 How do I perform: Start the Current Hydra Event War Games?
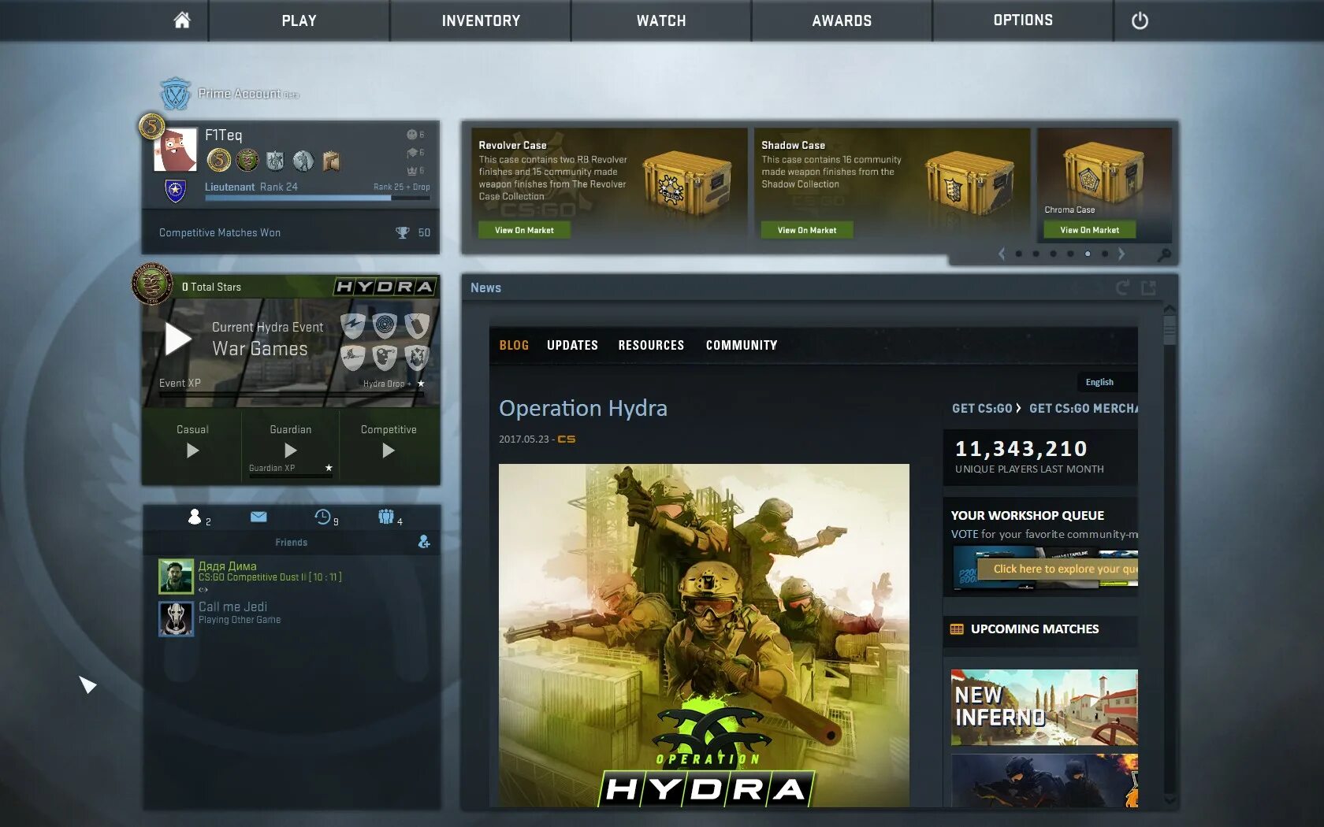click(178, 339)
